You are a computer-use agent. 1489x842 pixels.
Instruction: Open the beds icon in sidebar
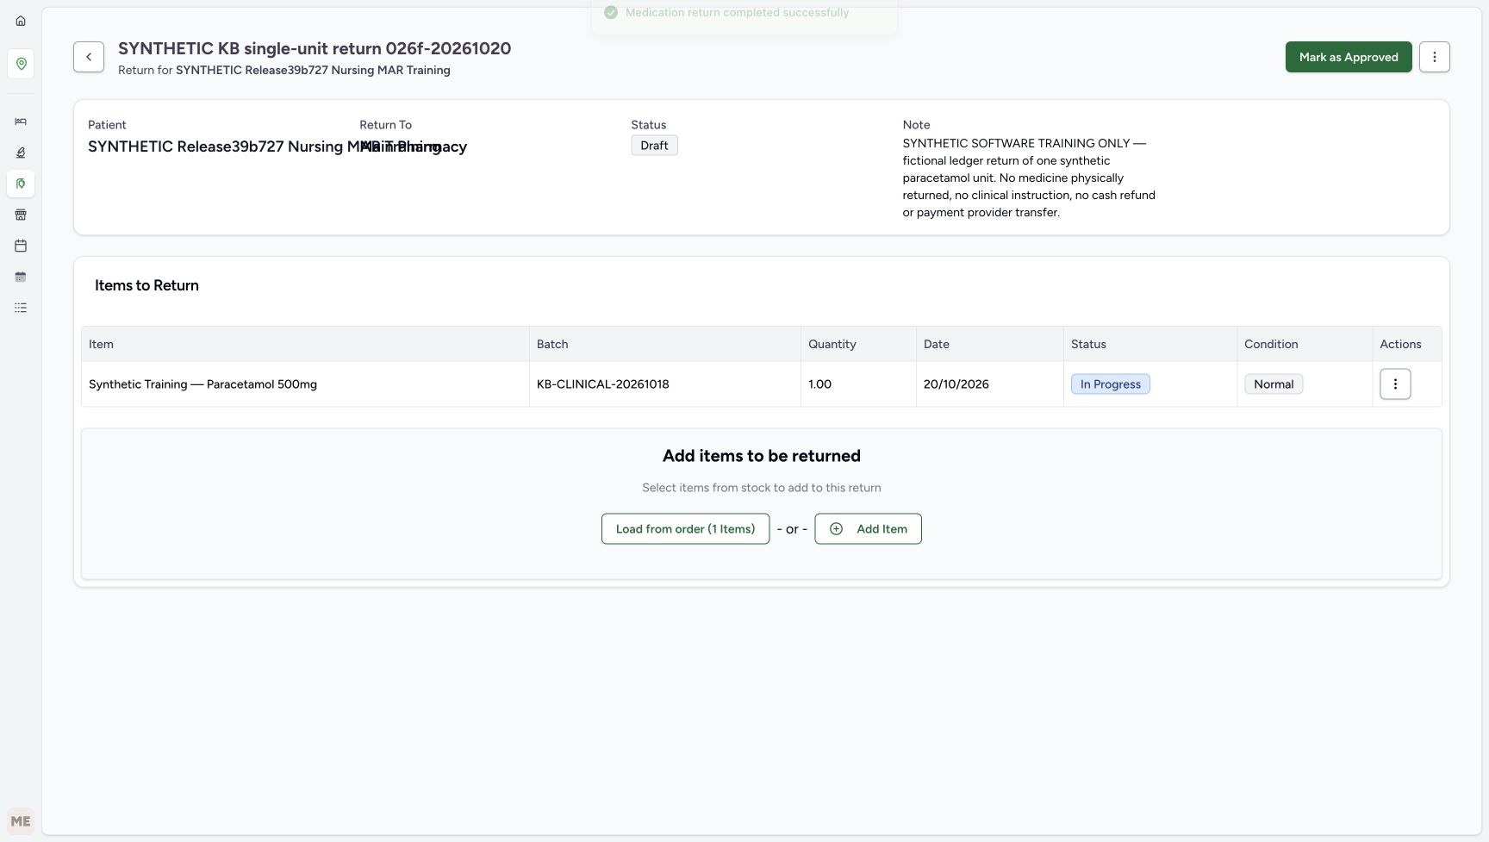tap(21, 122)
